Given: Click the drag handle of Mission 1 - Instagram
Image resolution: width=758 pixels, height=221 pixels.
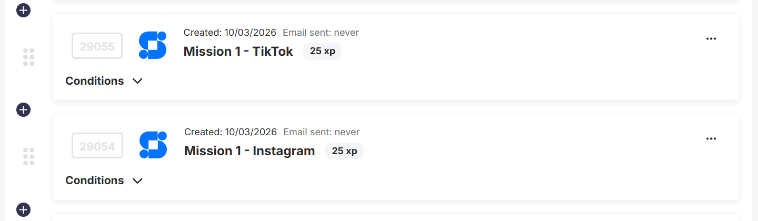Looking at the screenshot, I should [x=29, y=156].
